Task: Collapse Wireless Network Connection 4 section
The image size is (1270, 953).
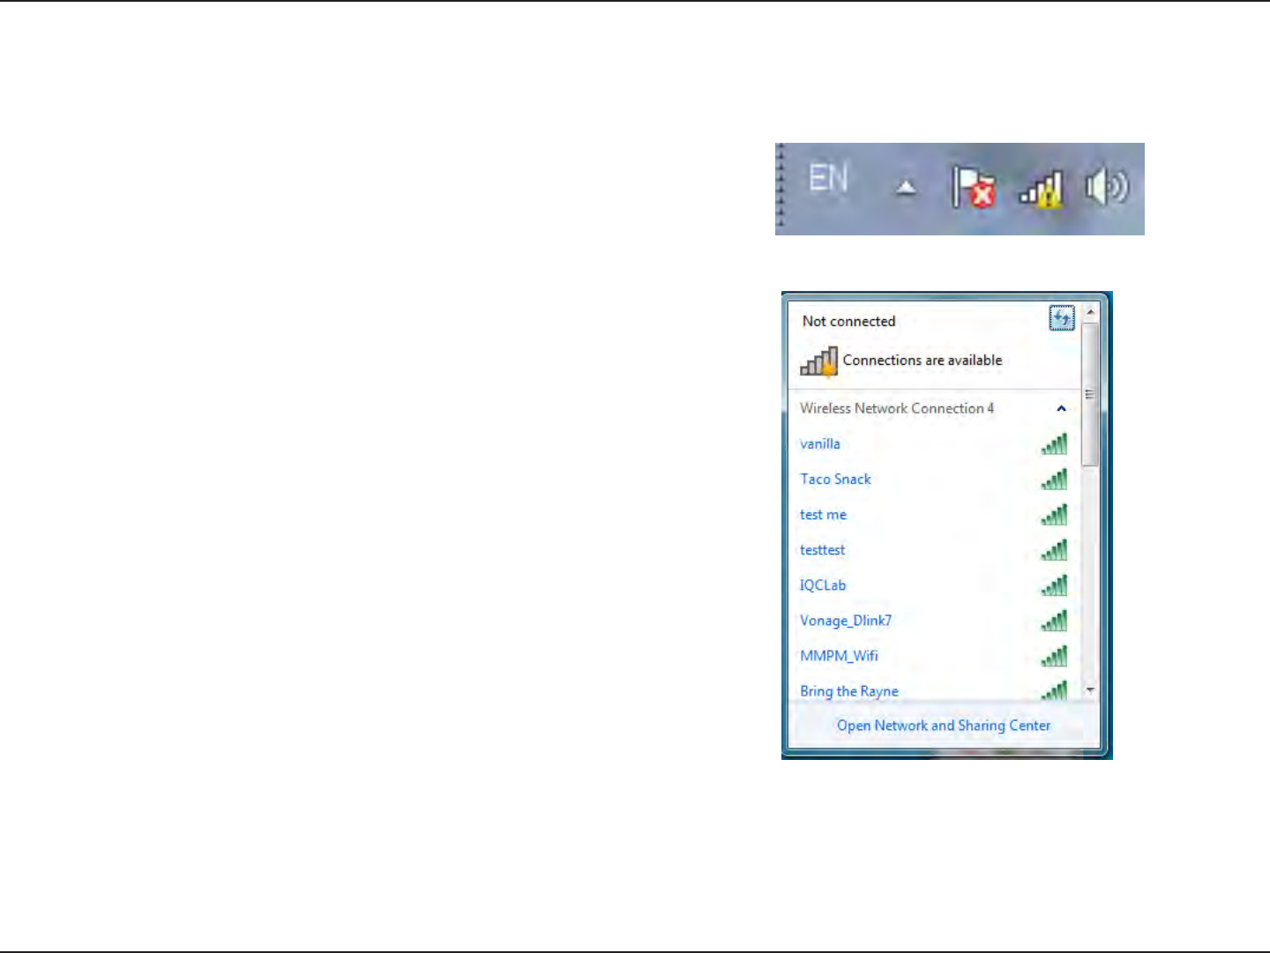Action: tap(1061, 408)
